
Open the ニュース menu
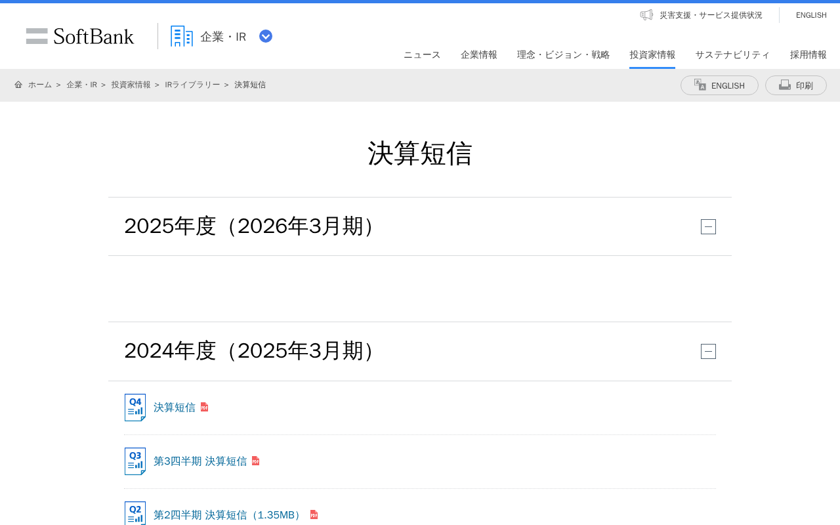[422, 54]
